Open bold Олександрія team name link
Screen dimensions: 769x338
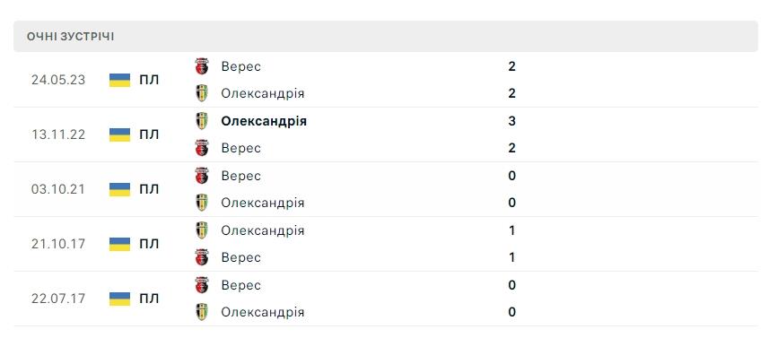click(x=264, y=121)
